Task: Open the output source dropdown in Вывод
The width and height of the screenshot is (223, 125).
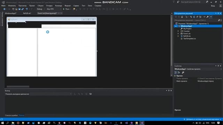Action: 51,94
